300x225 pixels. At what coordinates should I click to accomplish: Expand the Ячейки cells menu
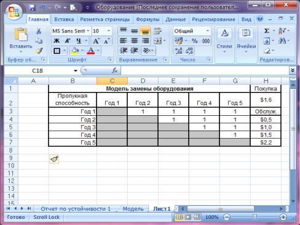click(x=247, y=44)
